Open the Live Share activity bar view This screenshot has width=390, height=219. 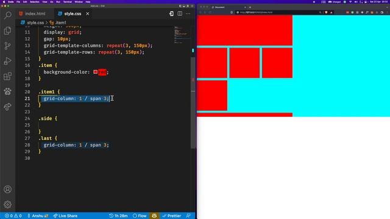pos(8,106)
